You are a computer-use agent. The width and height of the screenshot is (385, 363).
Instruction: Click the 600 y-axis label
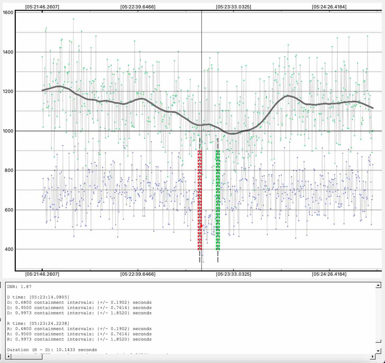9,210
